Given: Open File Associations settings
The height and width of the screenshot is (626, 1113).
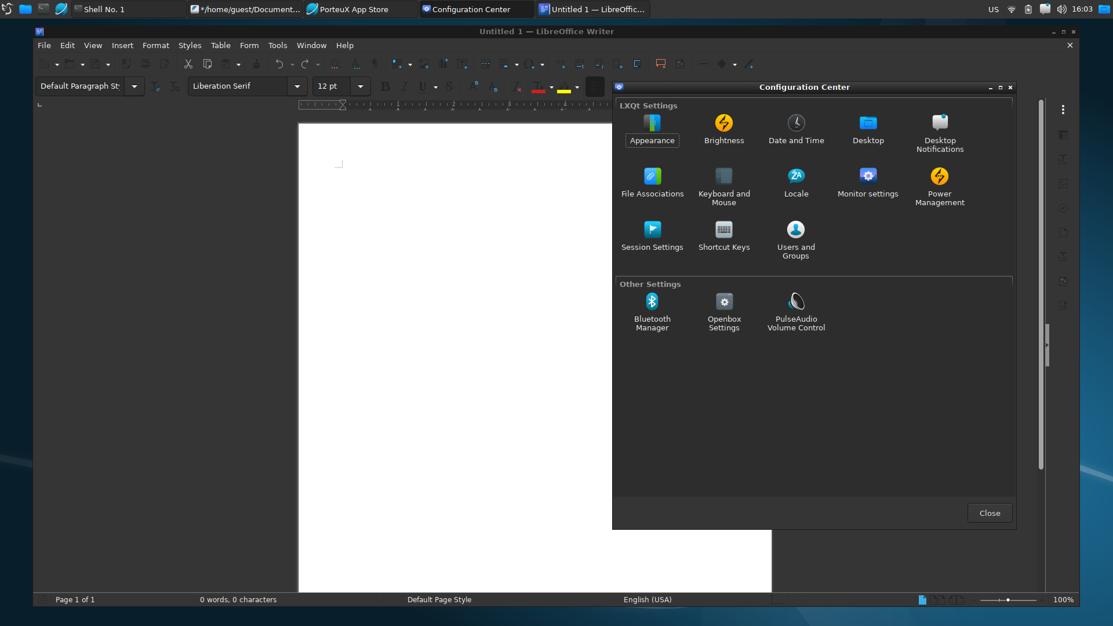Looking at the screenshot, I should (x=652, y=183).
